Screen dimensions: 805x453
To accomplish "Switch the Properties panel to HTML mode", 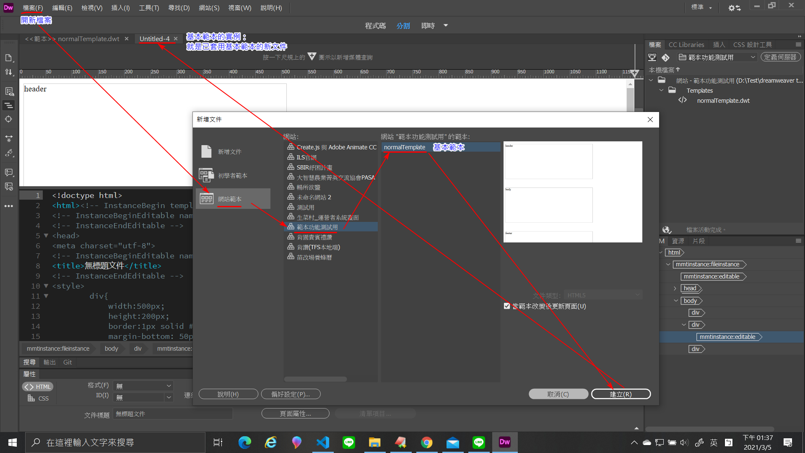I will pyautogui.click(x=37, y=386).
